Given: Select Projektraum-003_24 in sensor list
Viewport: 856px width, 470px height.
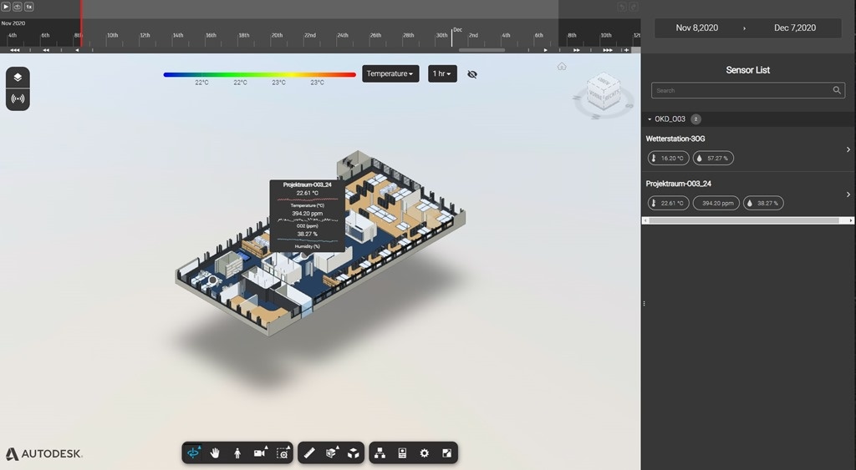Looking at the screenshot, I should pyautogui.click(x=678, y=184).
